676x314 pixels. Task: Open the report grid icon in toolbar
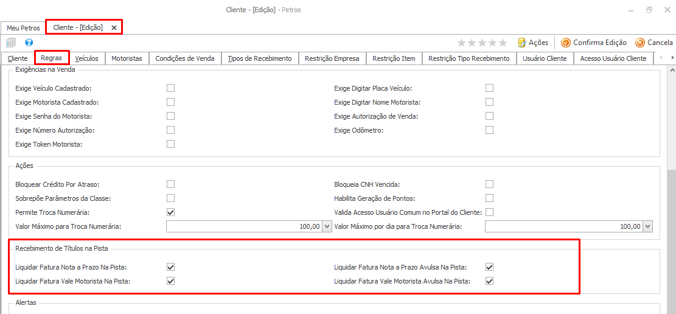(x=11, y=42)
